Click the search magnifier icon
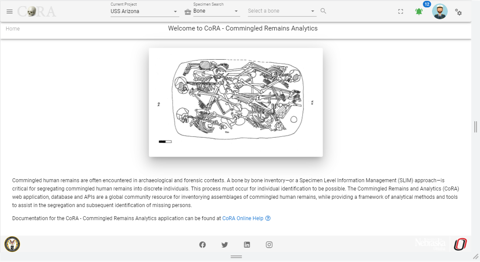 pos(323,11)
